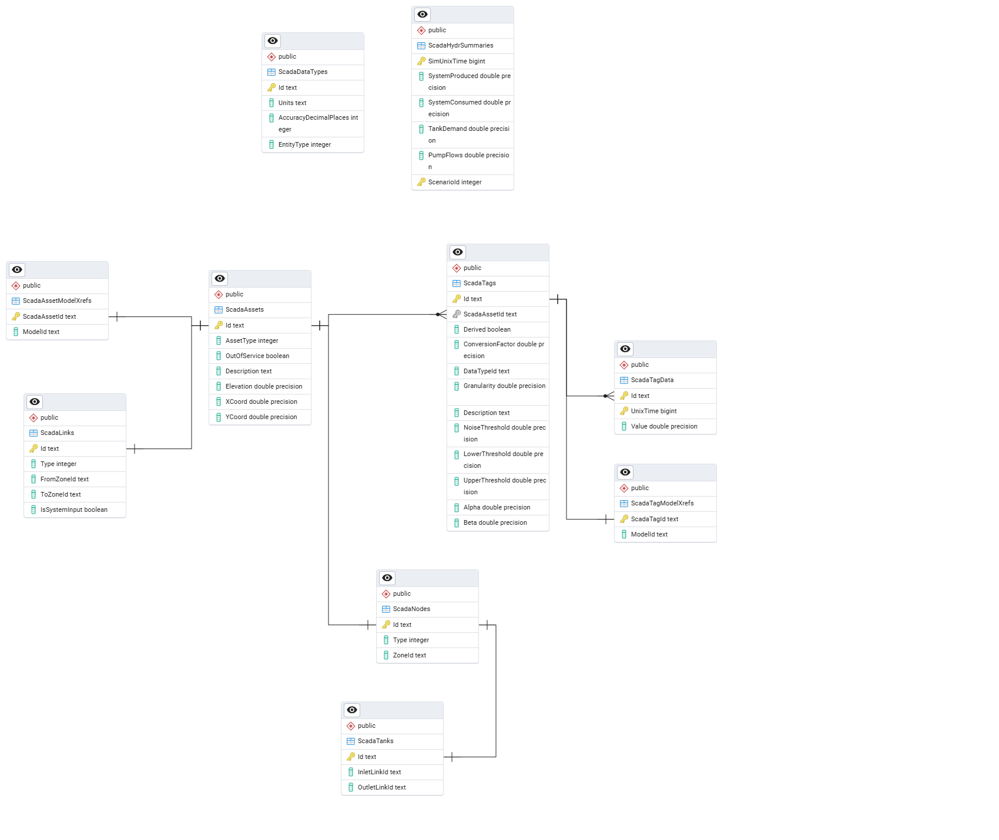This screenshot has width=999, height=840.
Task: Click schema diamond icon in ScadaHydrSummaries
Action: [x=421, y=31]
